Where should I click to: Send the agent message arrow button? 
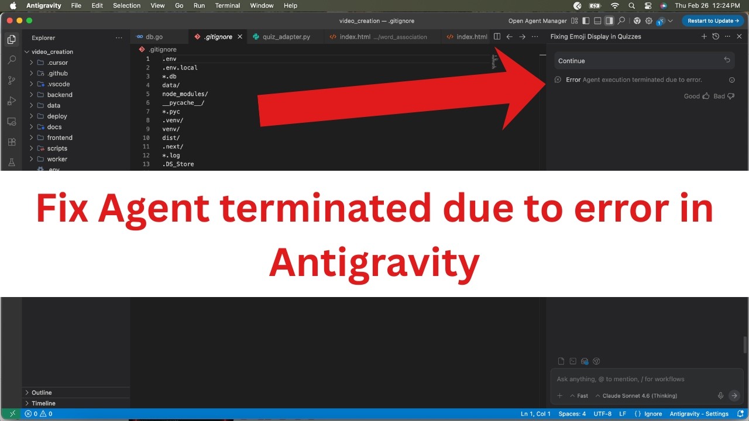pos(734,396)
